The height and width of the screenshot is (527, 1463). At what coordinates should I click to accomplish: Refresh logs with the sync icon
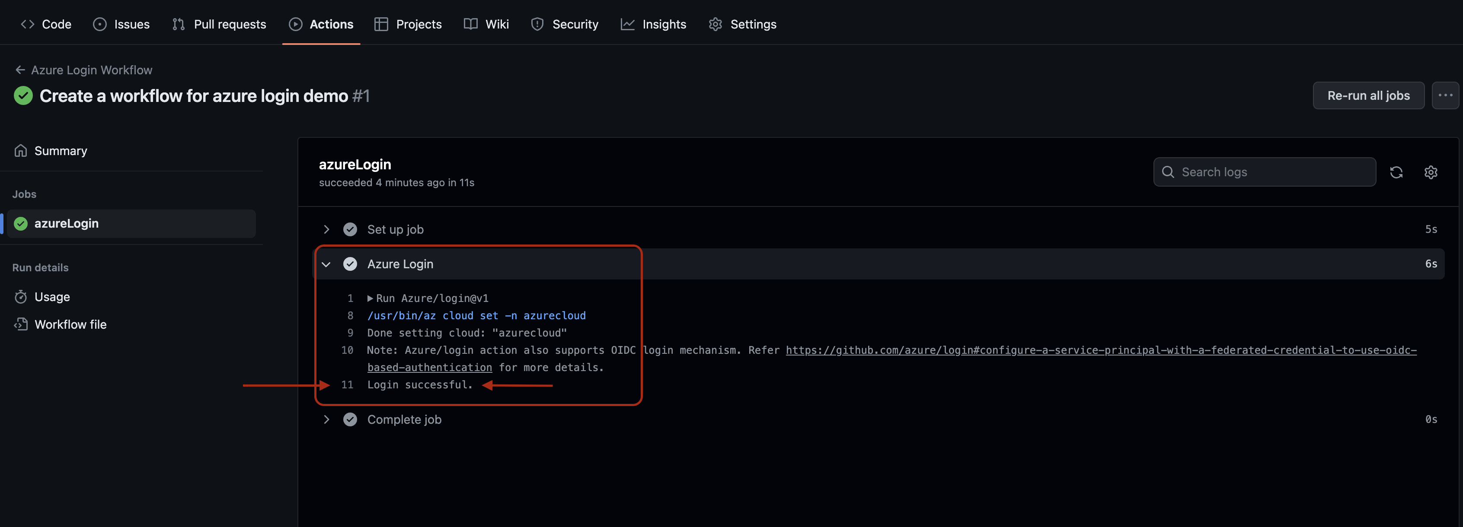tap(1396, 172)
